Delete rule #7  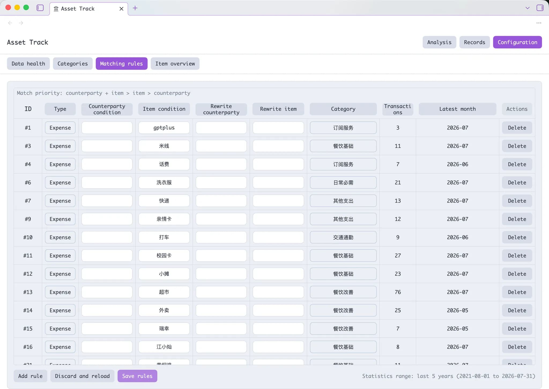pos(517,201)
